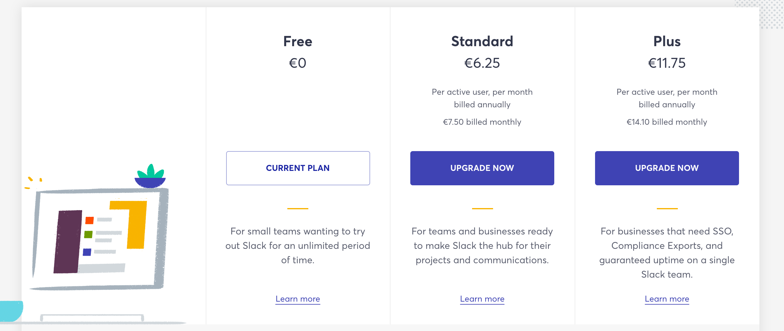Open Learn more under Free plan
The width and height of the screenshot is (784, 331).
pos(298,299)
